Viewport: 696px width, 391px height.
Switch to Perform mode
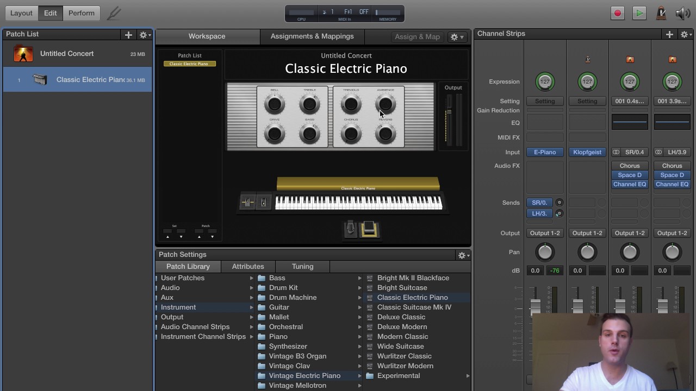81,13
